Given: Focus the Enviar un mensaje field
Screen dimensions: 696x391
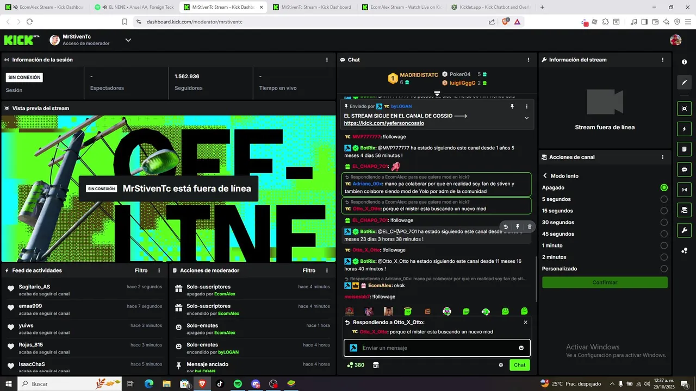Looking at the screenshot, I should pyautogui.click(x=437, y=348).
